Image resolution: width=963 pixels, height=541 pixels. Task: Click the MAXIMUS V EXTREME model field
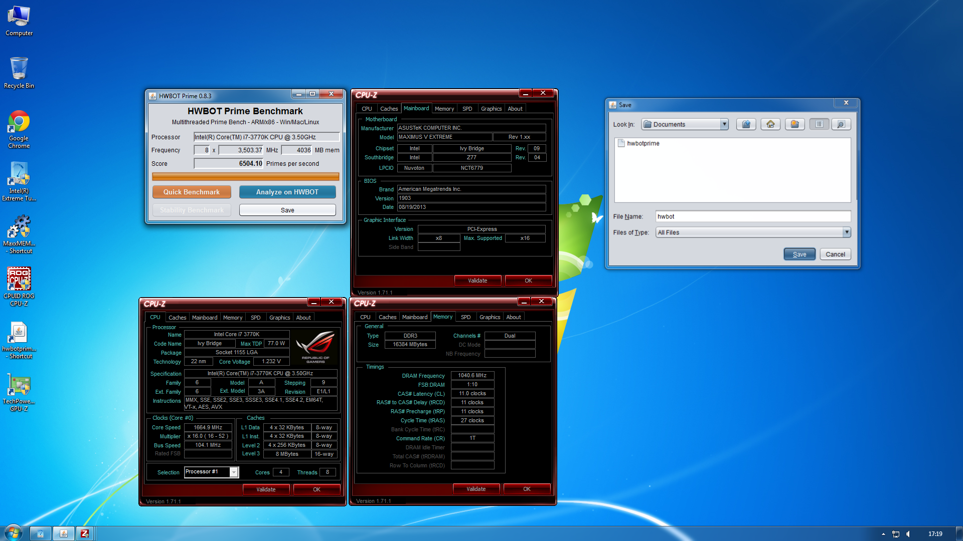tap(444, 137)
